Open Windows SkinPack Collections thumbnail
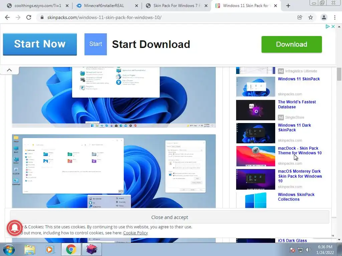This screenshot has height=256, width=342. click(255, 200)
